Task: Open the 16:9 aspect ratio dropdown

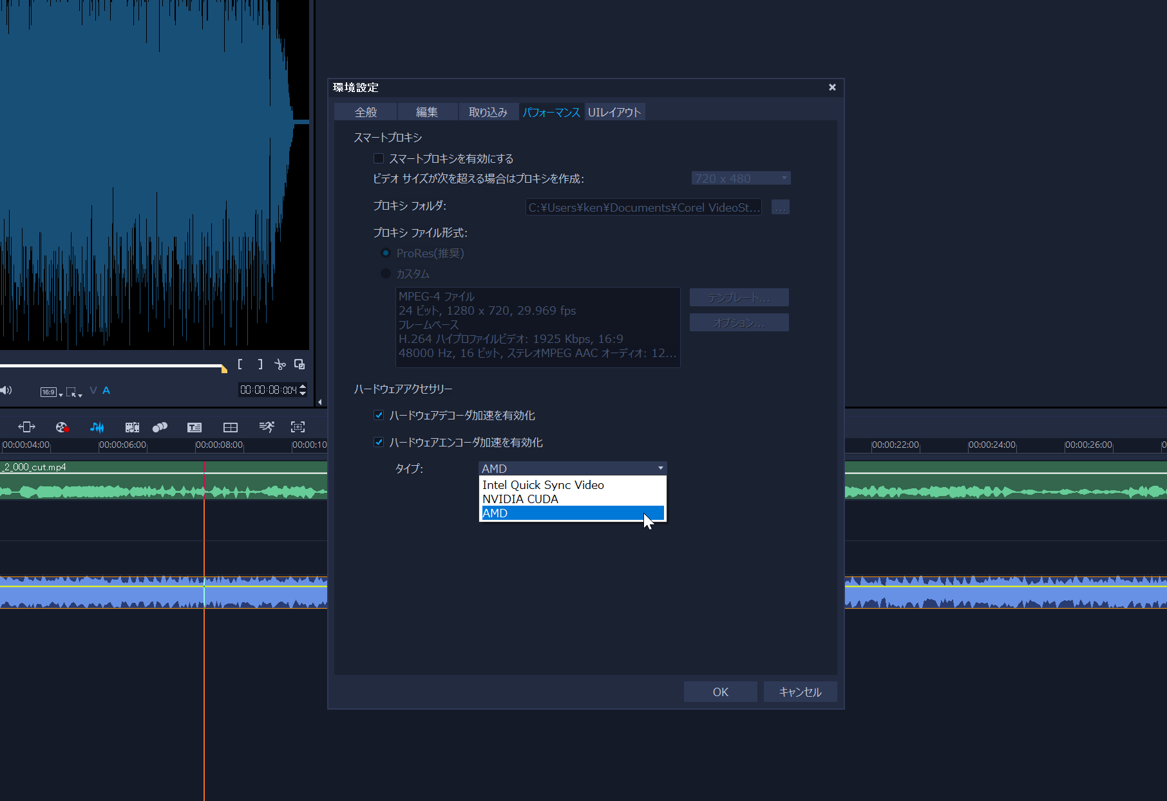Action: (x=51, y=392)
